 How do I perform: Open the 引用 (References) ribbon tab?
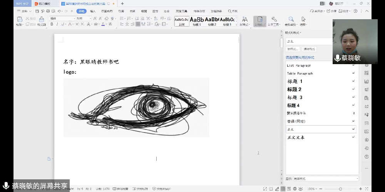(121, 12)
